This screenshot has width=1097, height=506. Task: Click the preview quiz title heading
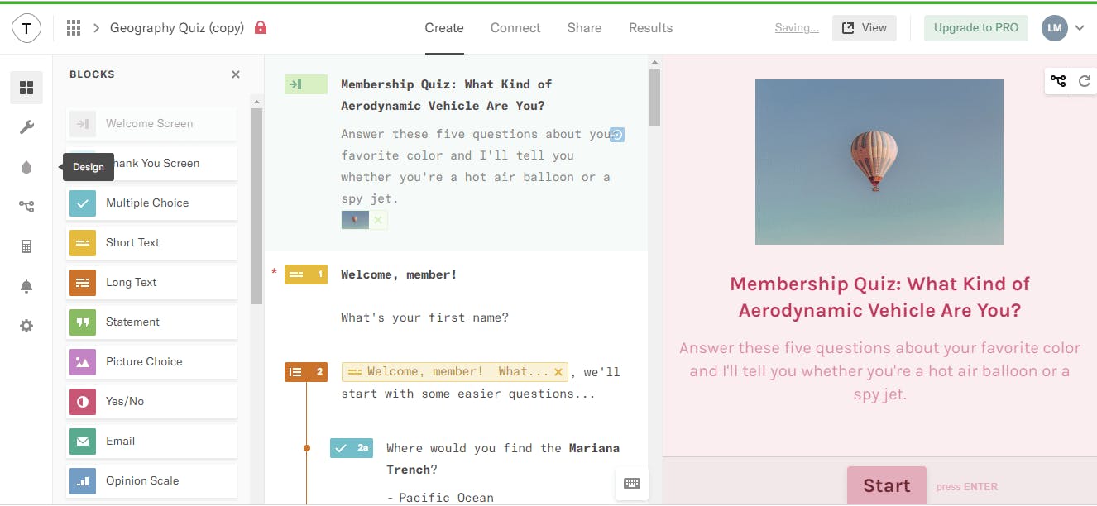point(879,298)
